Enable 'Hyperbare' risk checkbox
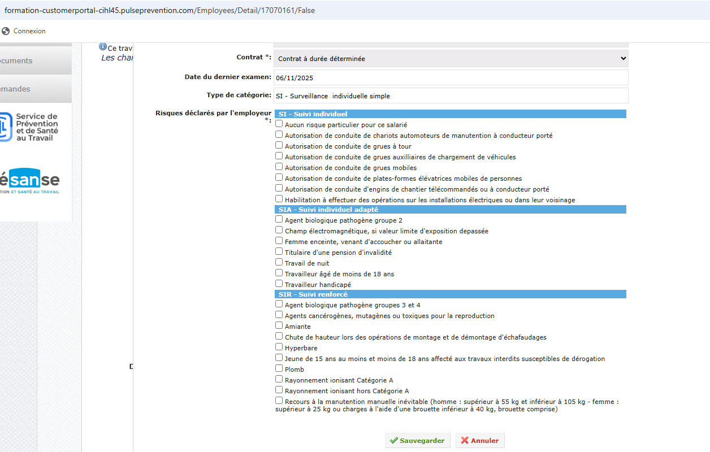Screen dimensions: 710x452 pos(279,347)
